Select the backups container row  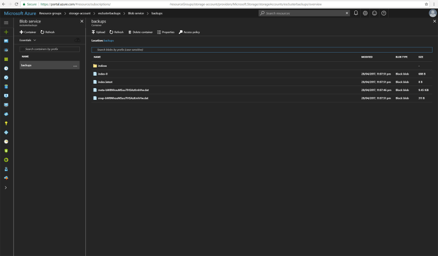pos(50,65)
